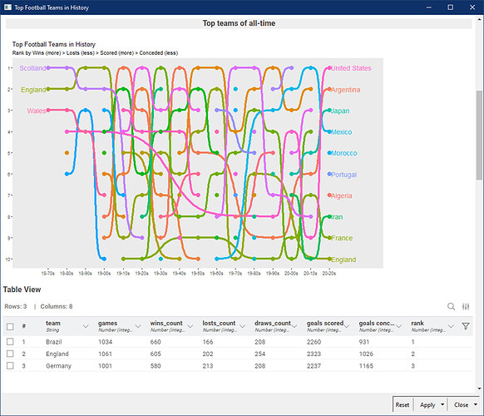This screenshot has height=416, width=484.
Task: Close window using the X icon
Action: coord(472,7)
